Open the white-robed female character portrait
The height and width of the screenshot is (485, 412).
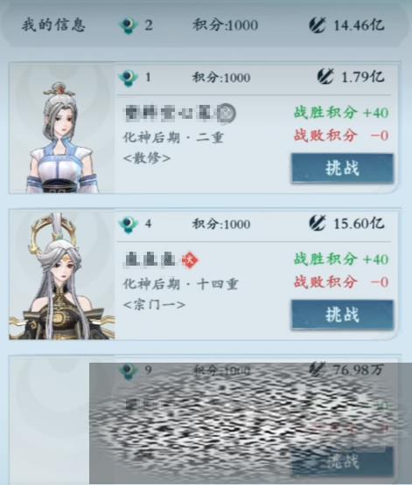(62, 136)
